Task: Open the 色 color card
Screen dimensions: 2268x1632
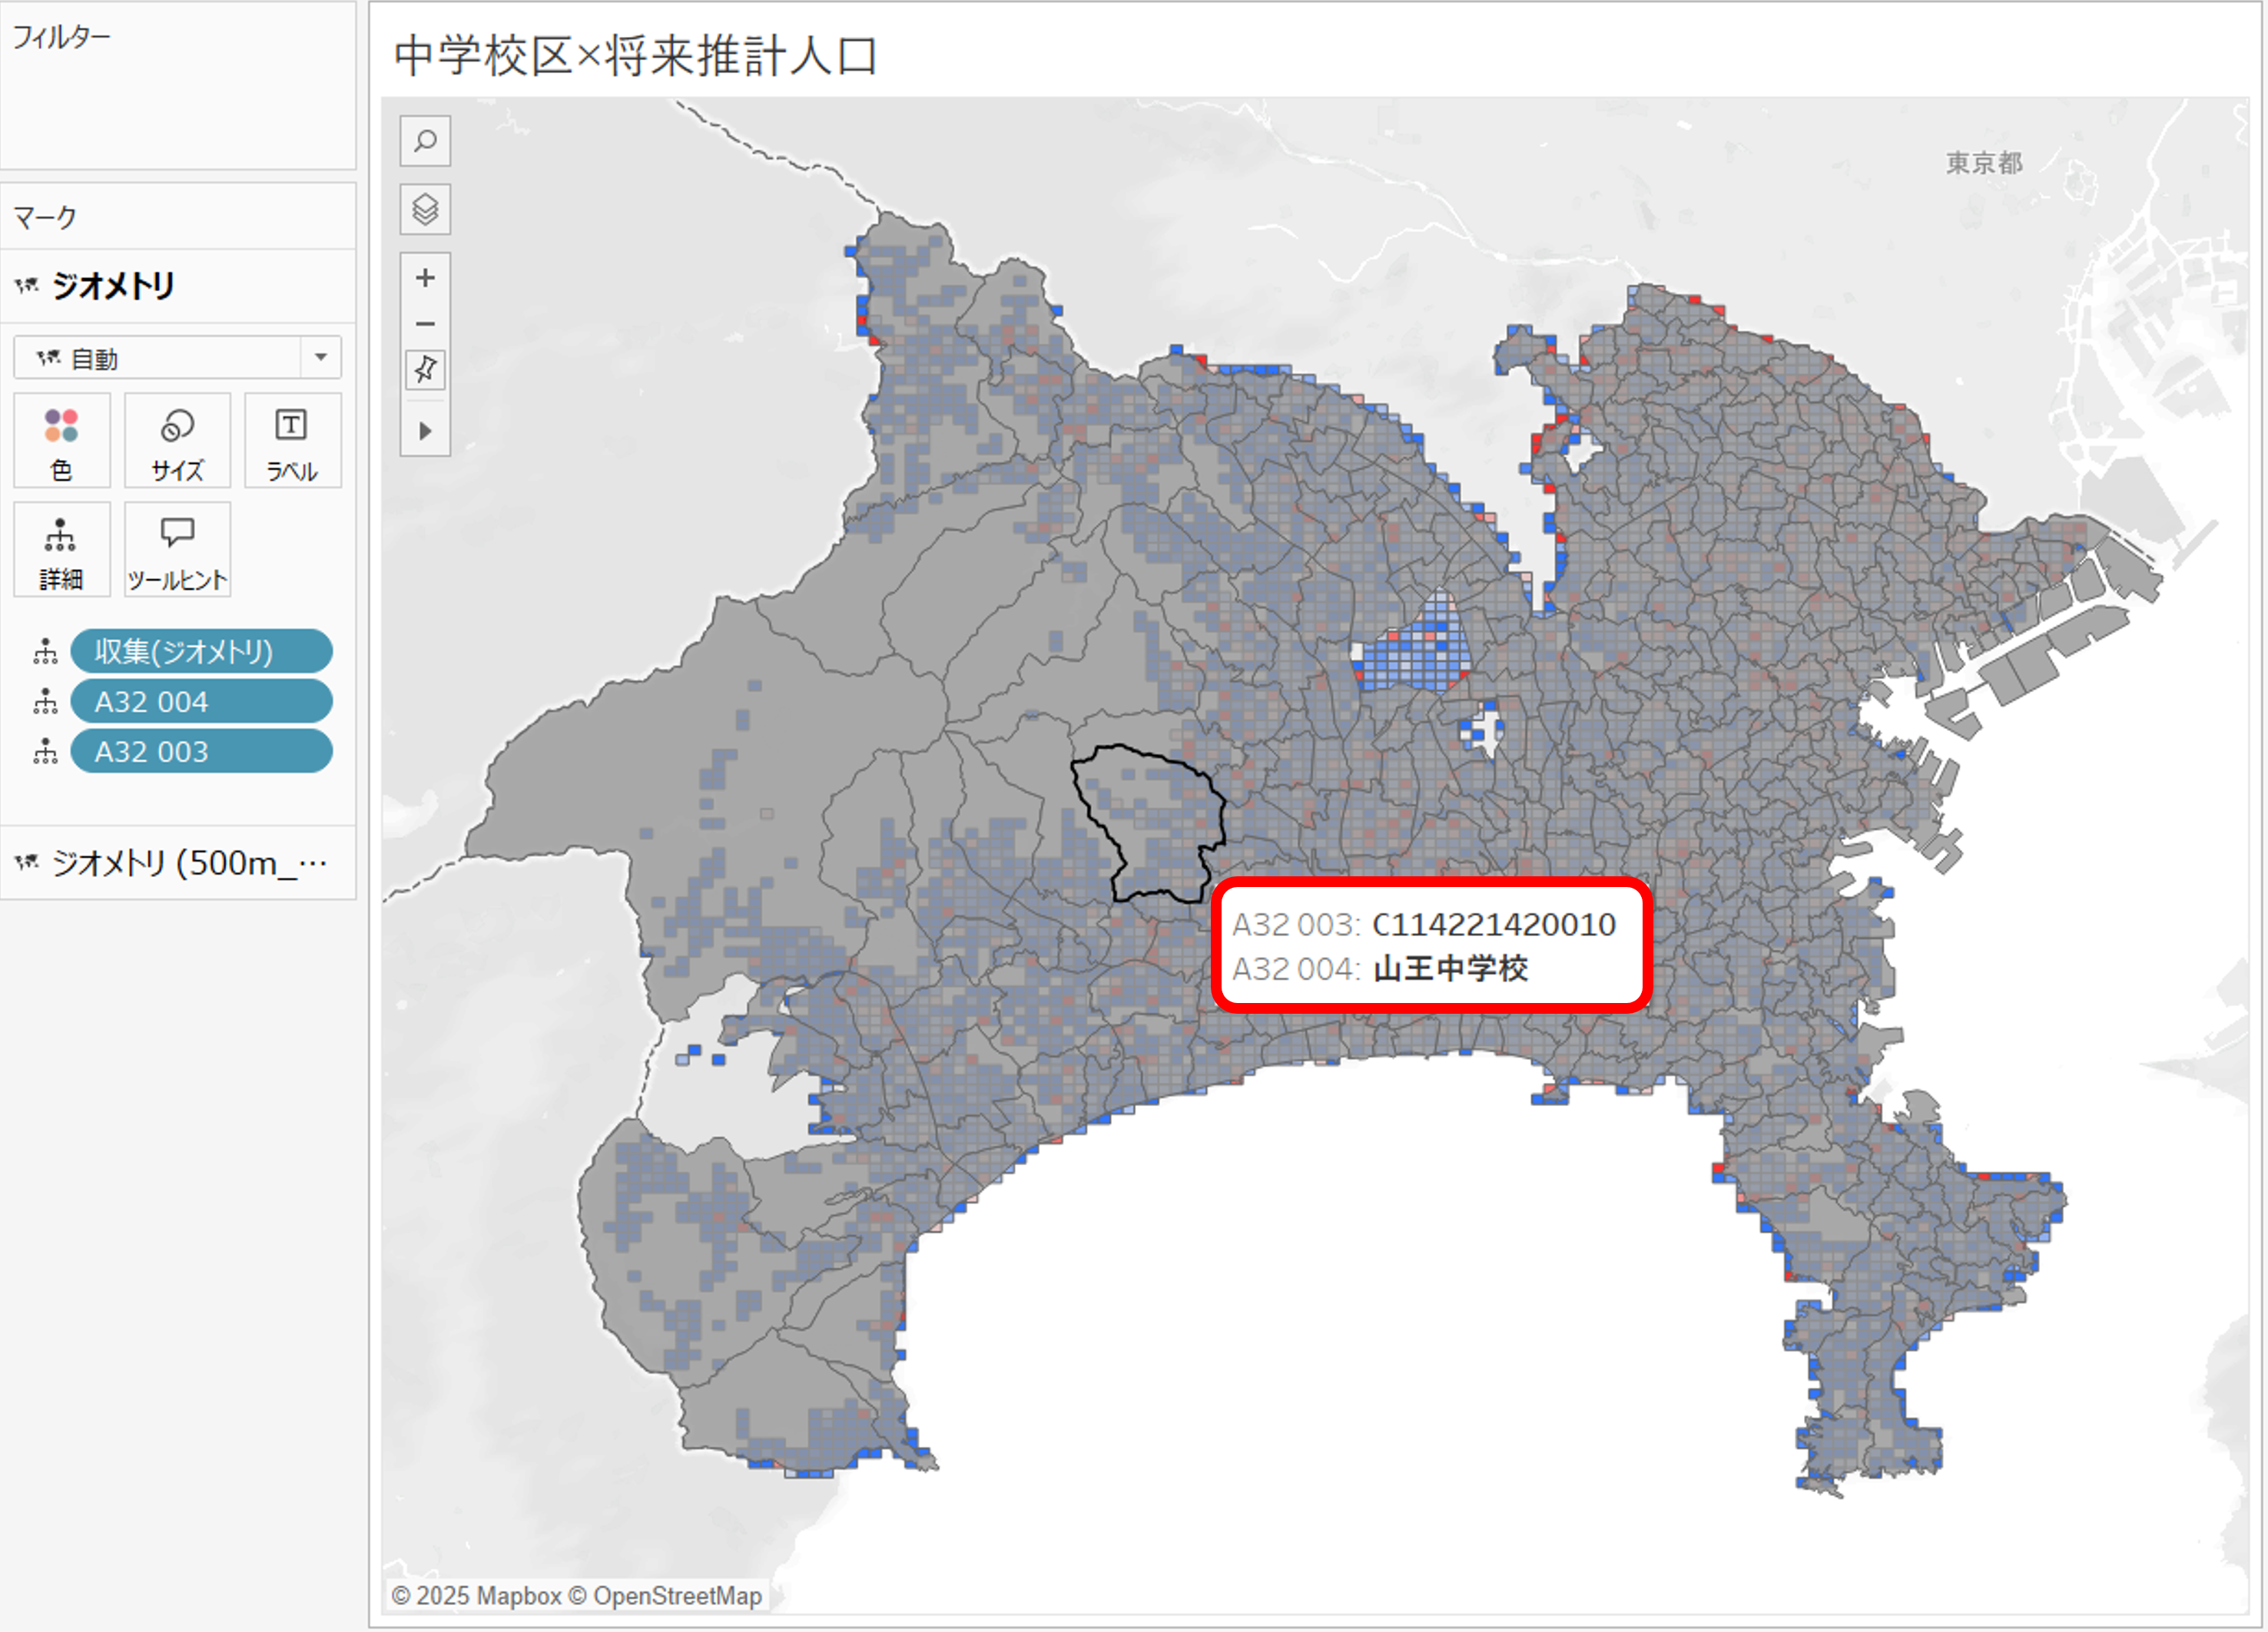Action: [62, 441]
